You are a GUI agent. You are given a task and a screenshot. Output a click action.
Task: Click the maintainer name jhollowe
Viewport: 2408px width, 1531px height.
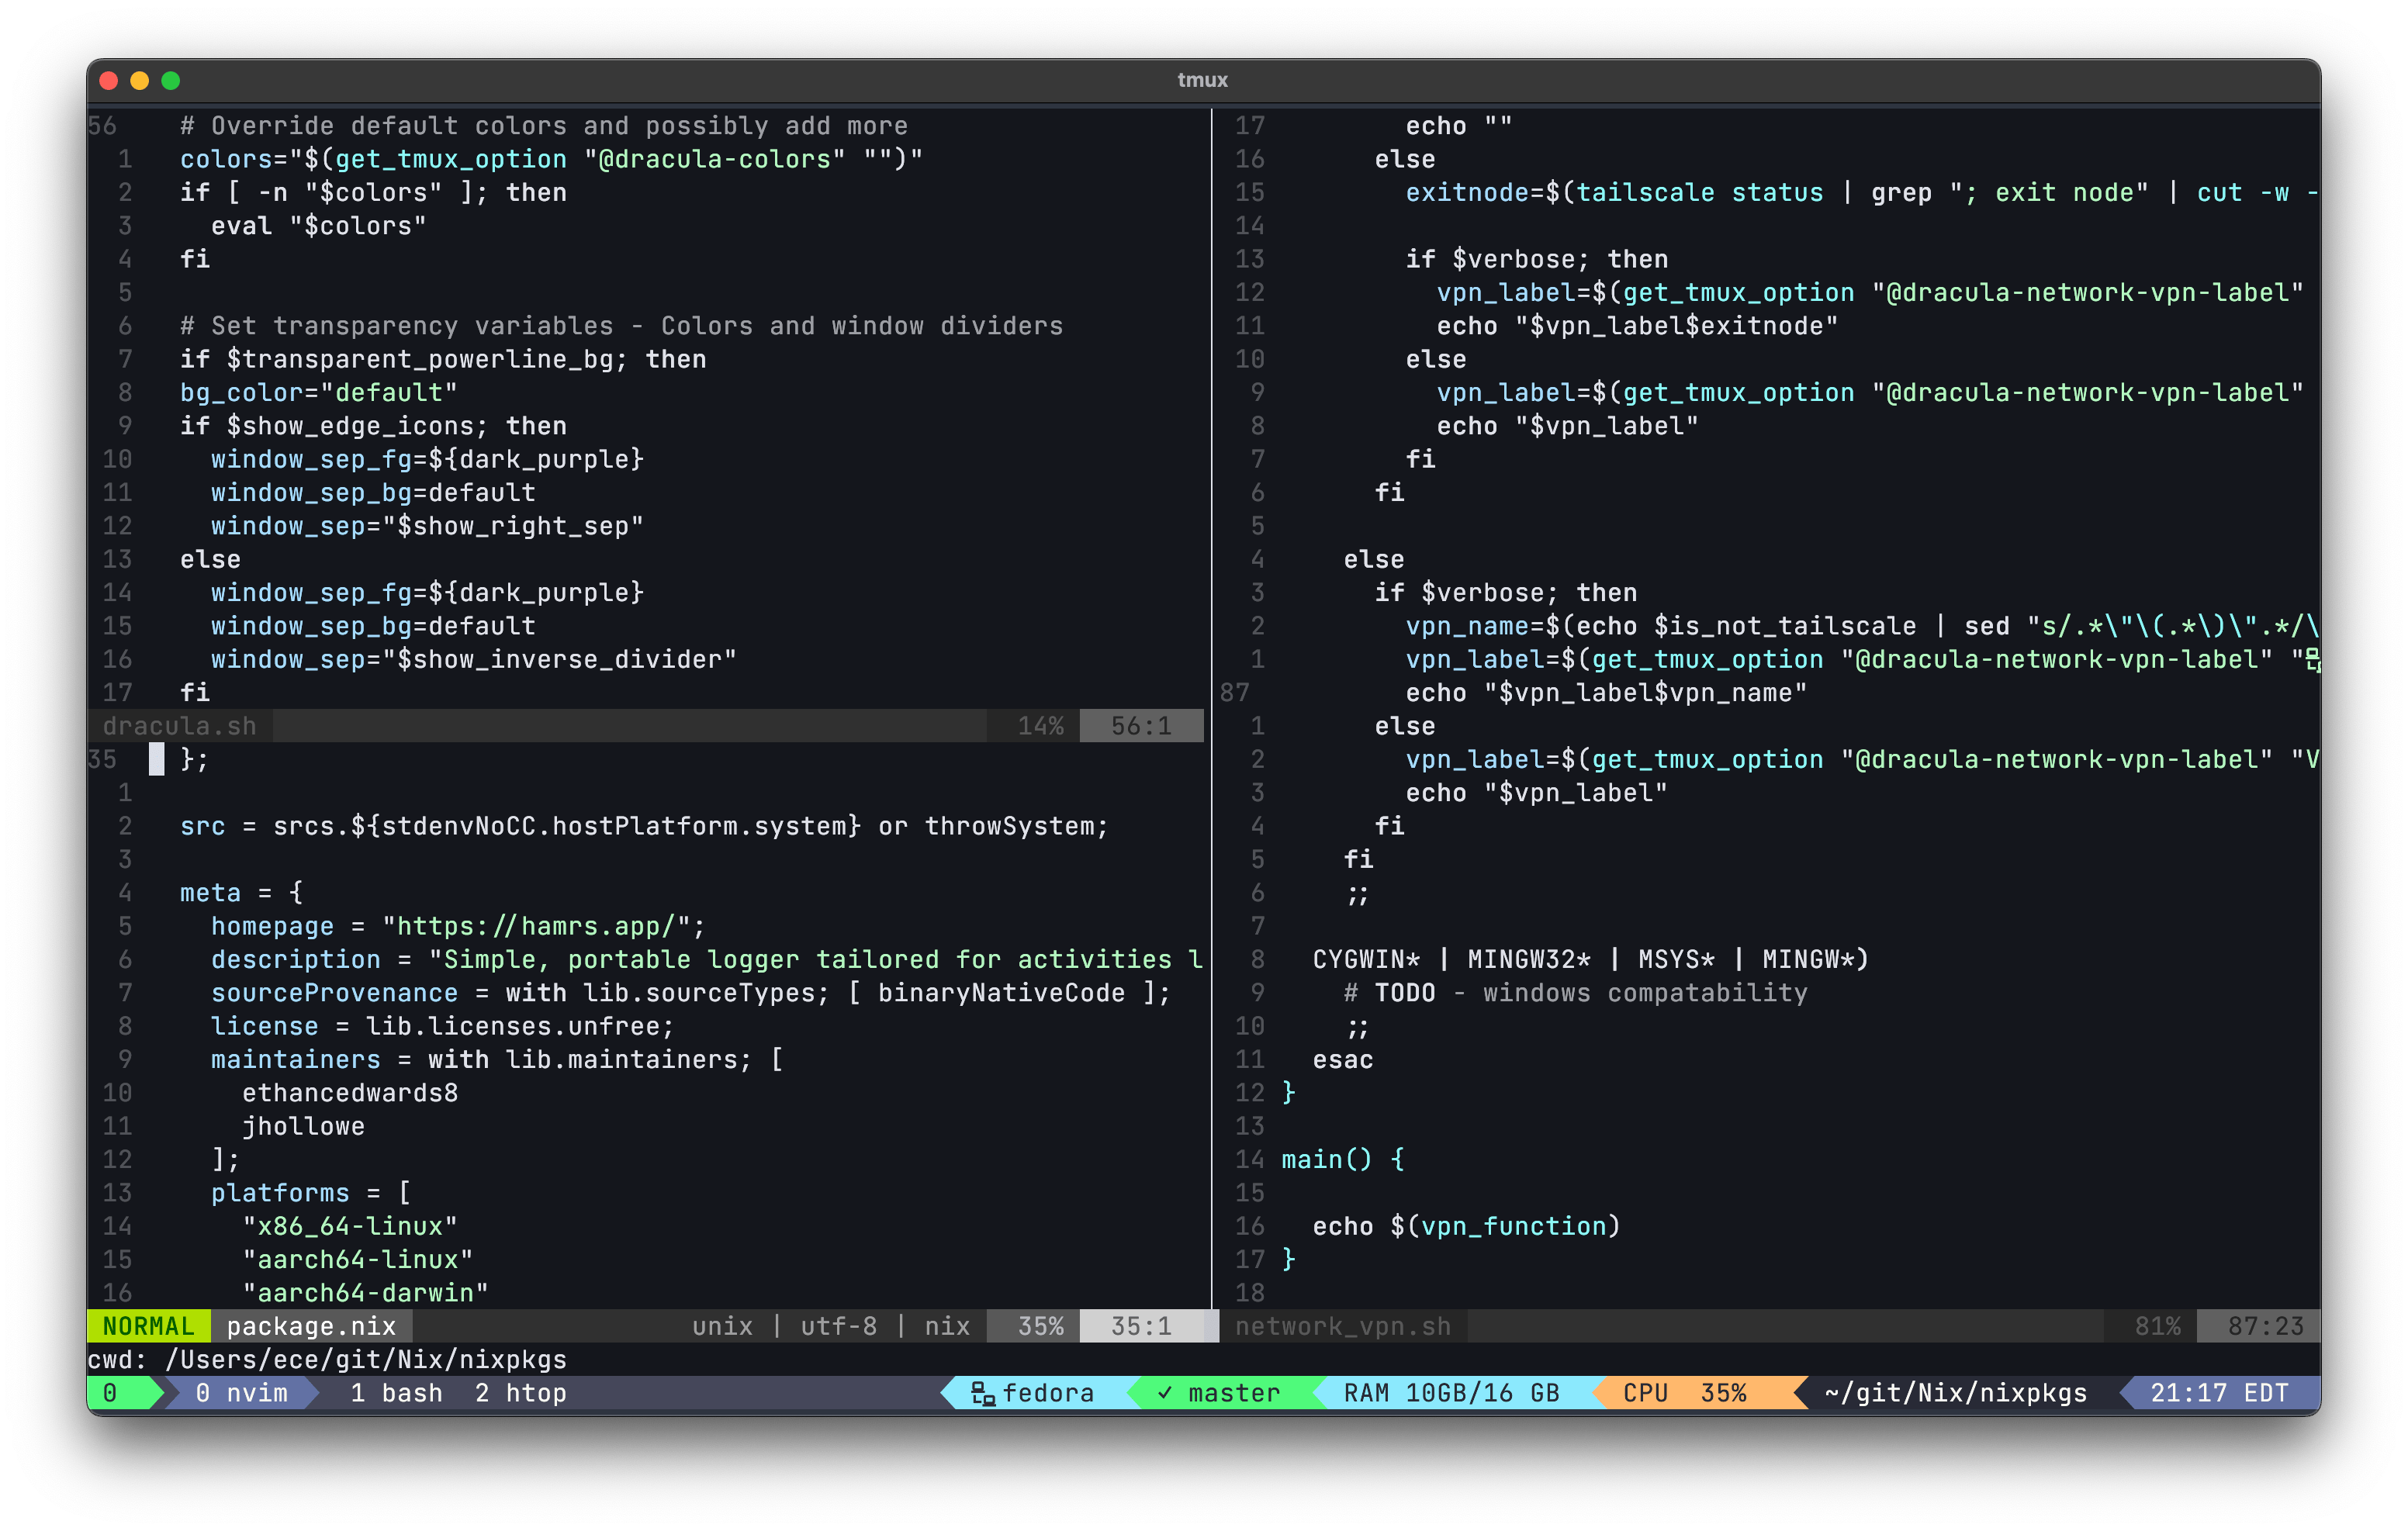click(x=303, y=1126)
